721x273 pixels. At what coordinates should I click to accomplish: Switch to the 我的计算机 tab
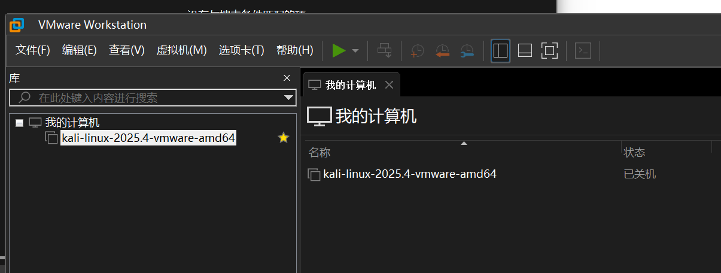(x=351, y=85)
